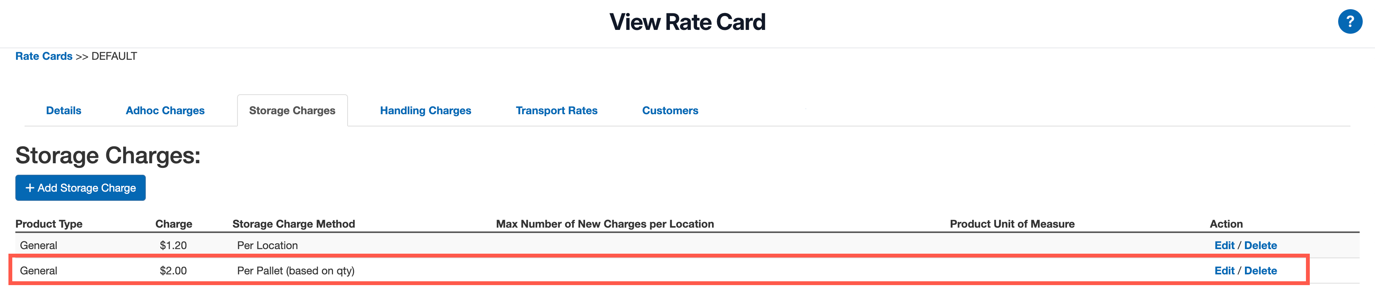Open the Handling Charges tab

(425, 110)
